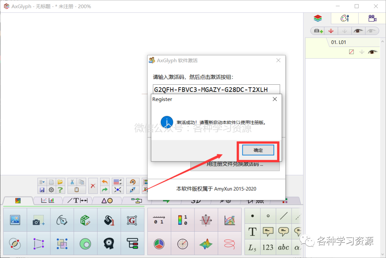
Task: Select the HP cube block editor tool
Action: tap(85, 220)
